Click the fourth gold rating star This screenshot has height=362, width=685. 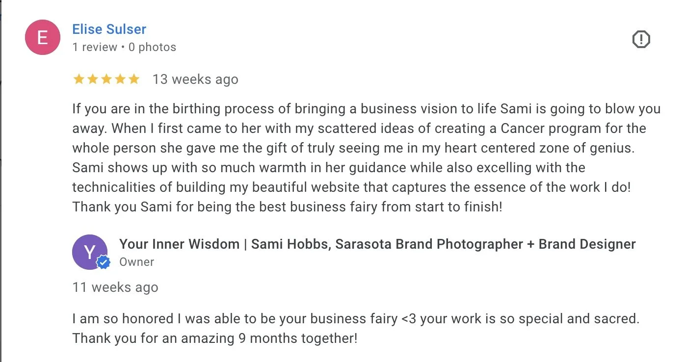pyautogui.click(x=120, y=79)
